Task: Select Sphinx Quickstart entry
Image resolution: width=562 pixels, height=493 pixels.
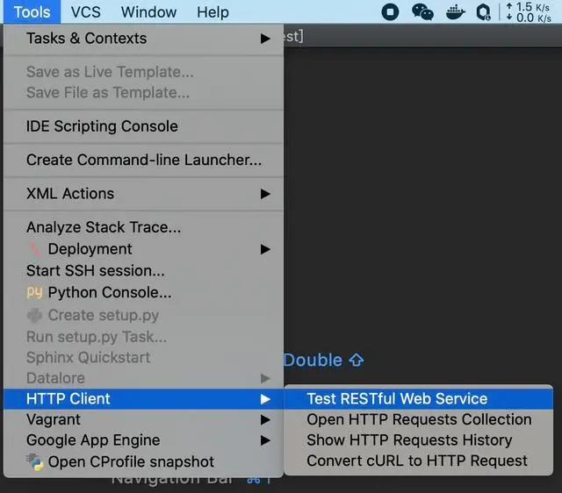Action: 143,357
